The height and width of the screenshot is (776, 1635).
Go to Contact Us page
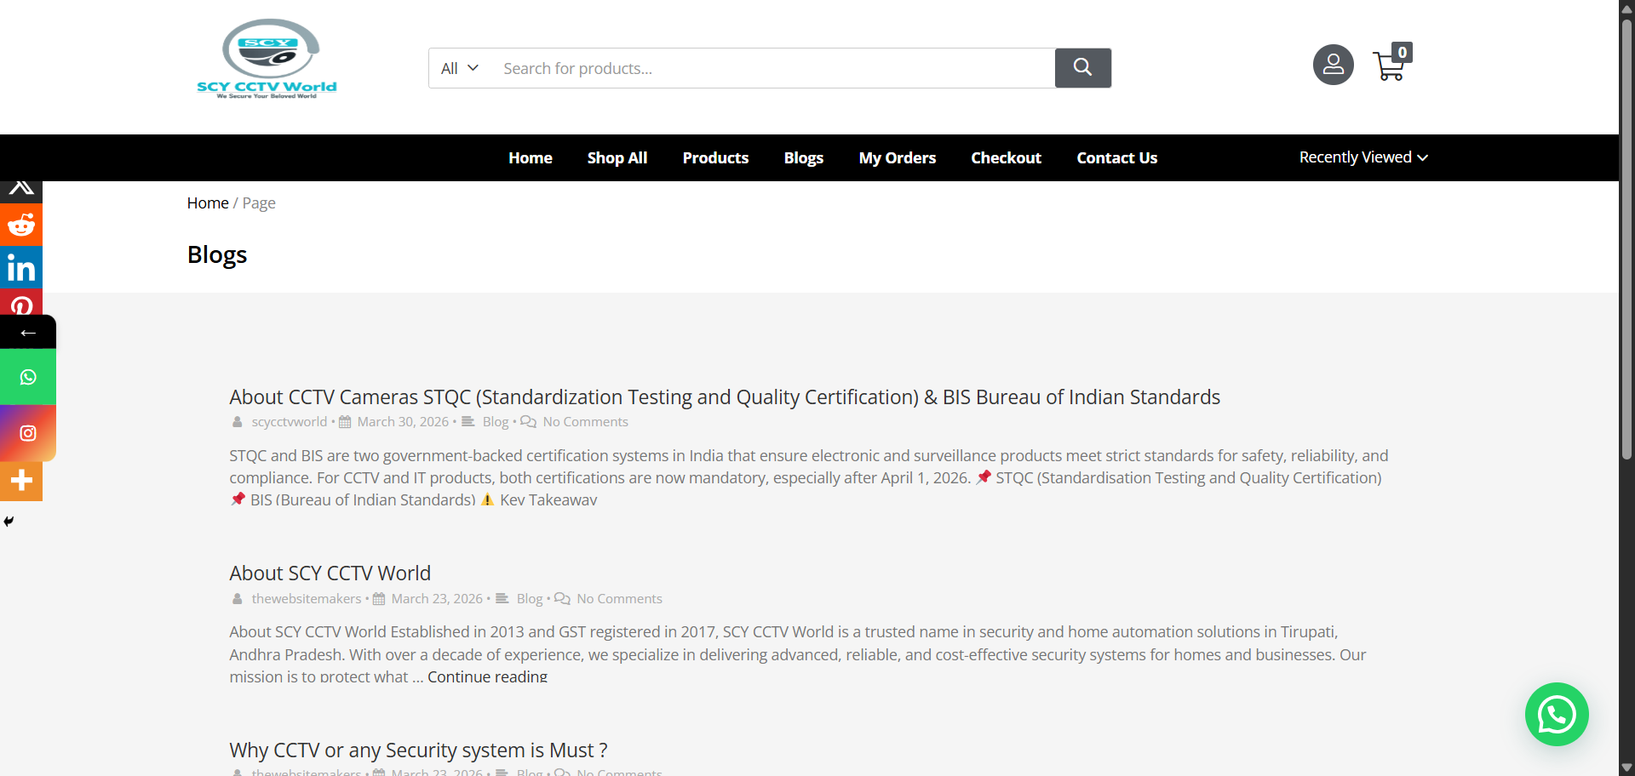click(x=1116, y=158)
